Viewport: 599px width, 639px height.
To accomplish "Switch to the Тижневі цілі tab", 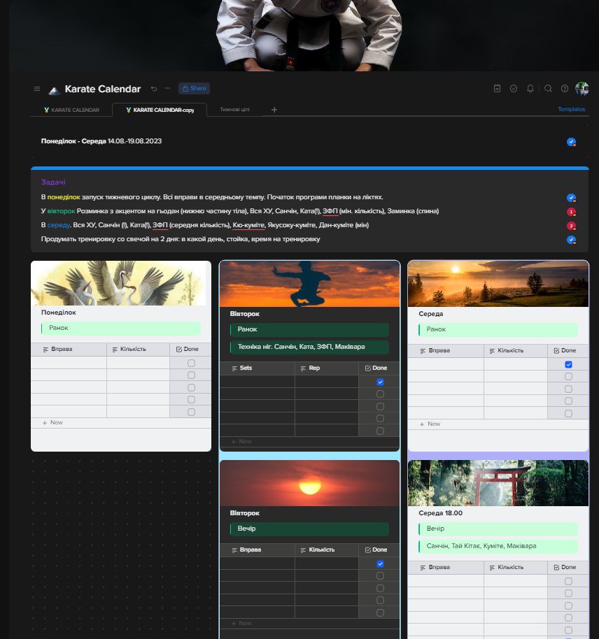I will (x=239, y=110).
